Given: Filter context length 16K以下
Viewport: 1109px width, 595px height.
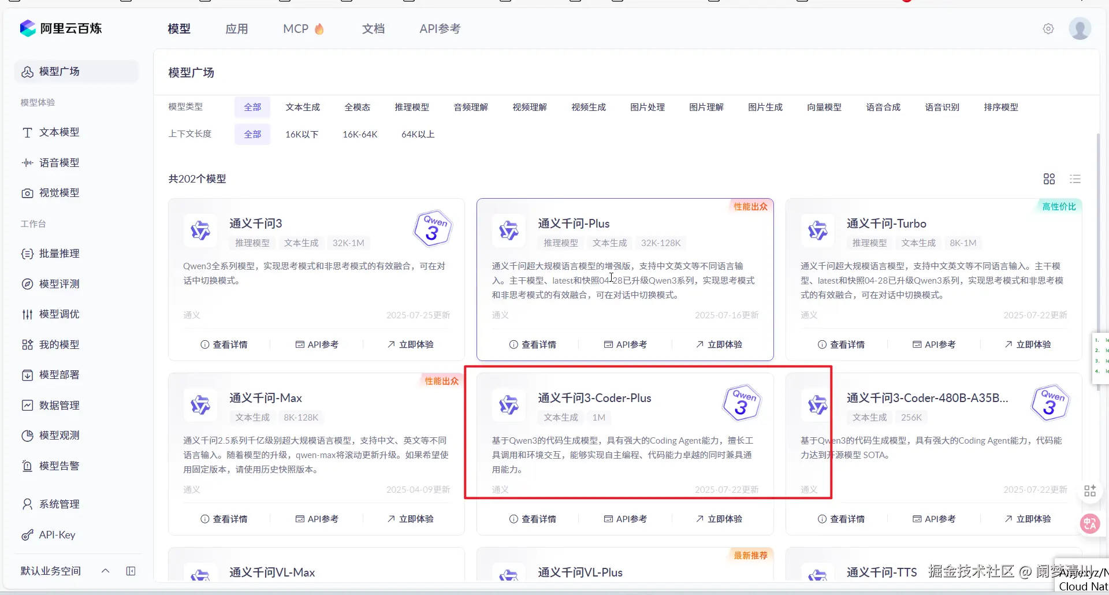Looking at the screenshot, I should [302, 135].
